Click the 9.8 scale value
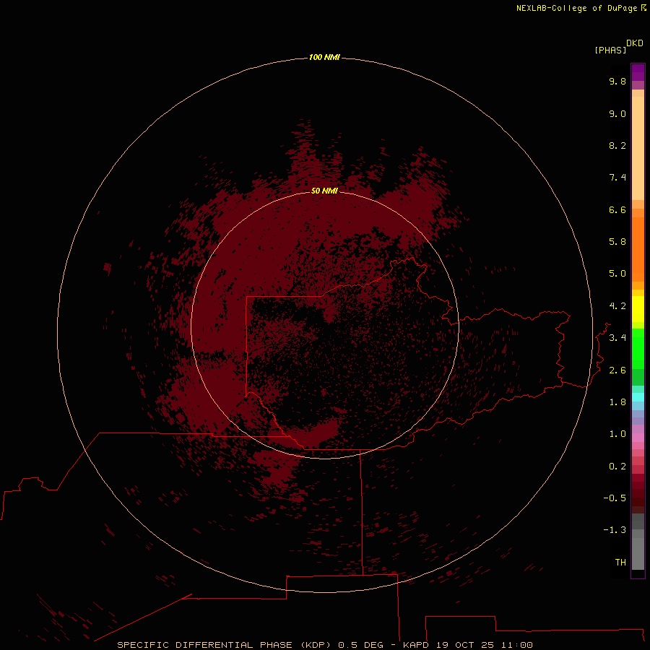Viewport: 650px width, 650px height. click(617, 81)
